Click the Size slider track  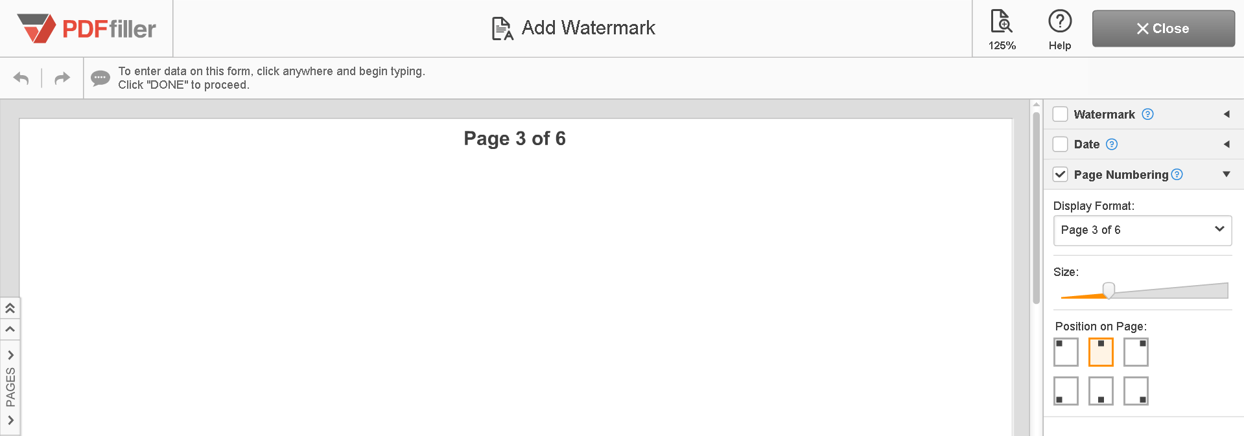tap(1144, 291)
